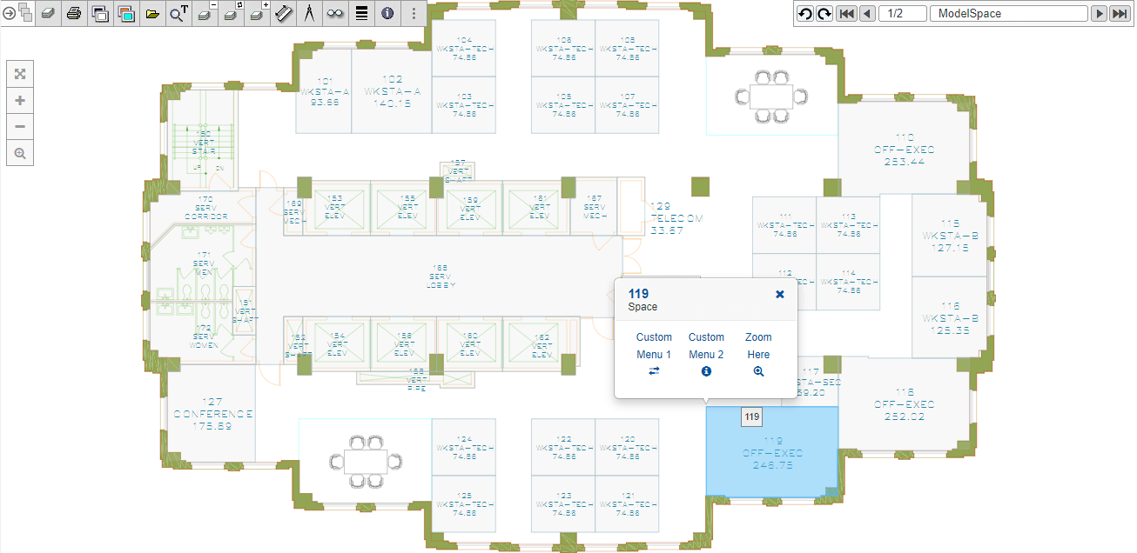Open the three-dot more options menu

tap(414, 13)
